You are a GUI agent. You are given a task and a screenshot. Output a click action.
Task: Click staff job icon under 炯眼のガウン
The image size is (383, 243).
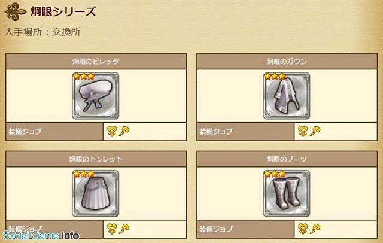coord(315,132)
